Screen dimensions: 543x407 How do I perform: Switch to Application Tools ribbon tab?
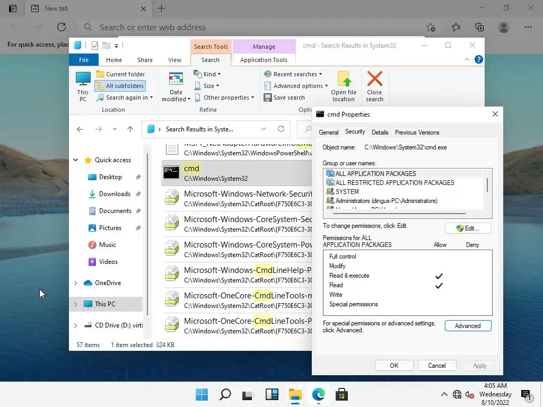coord(264,60)
